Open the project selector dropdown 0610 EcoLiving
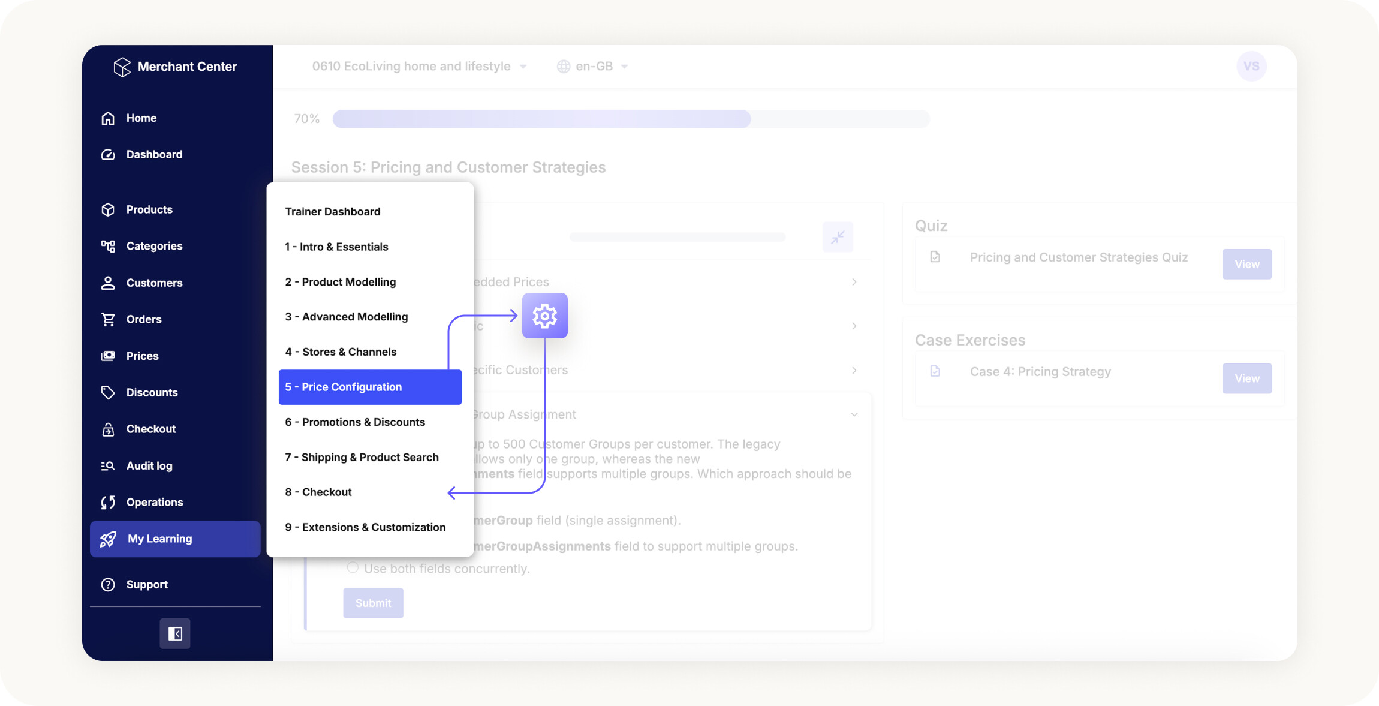The height and width of the screenshot is (706, 1379). pyautogui.click(x=419, y=66)
